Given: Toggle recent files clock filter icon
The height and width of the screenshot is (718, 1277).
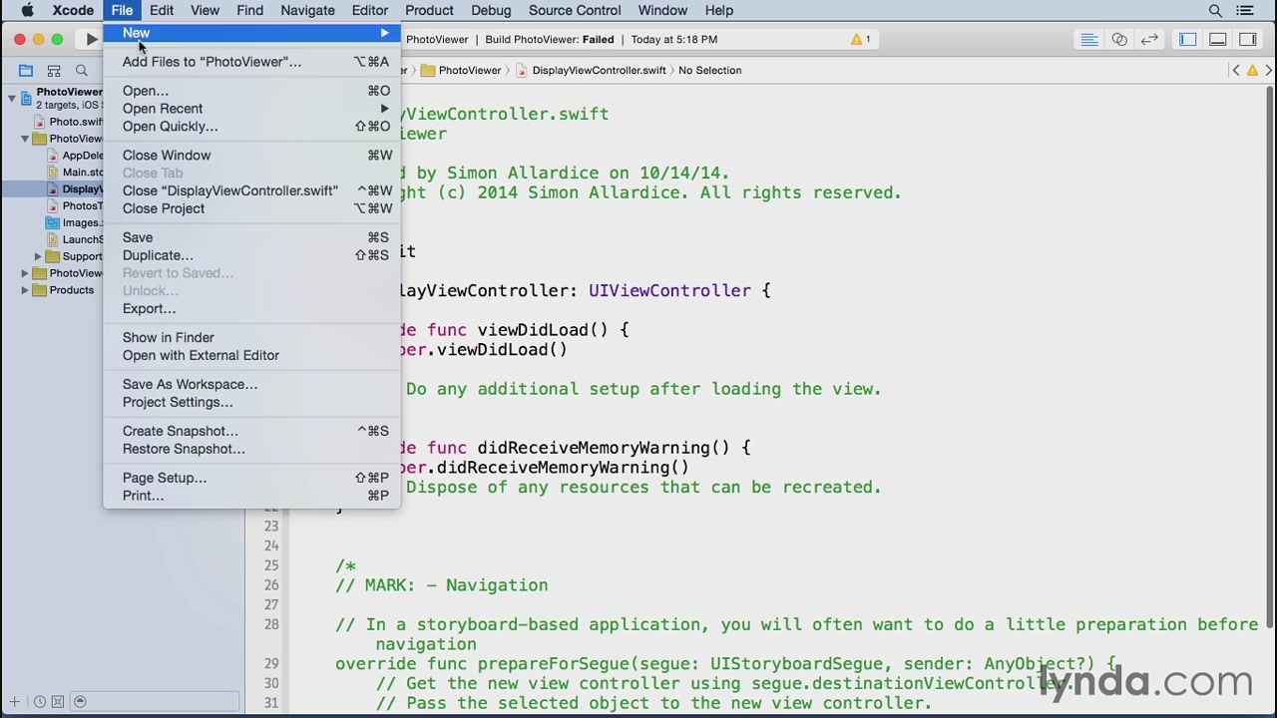Looking at the screenshot, I should (39, 701).
